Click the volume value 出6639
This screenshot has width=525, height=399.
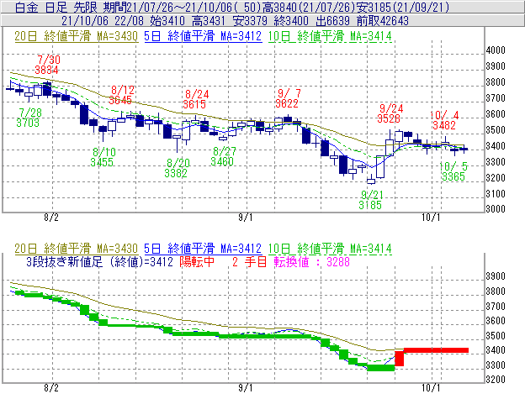coord(333,21)
